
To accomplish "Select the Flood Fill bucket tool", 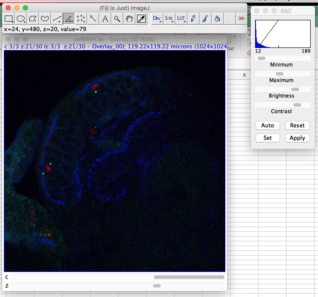I will point(217,19).
